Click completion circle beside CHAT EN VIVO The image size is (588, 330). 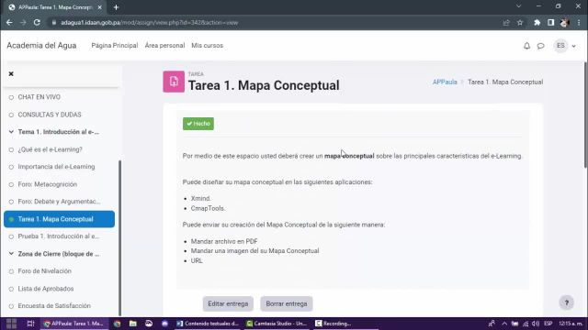(x=11, y=97)
